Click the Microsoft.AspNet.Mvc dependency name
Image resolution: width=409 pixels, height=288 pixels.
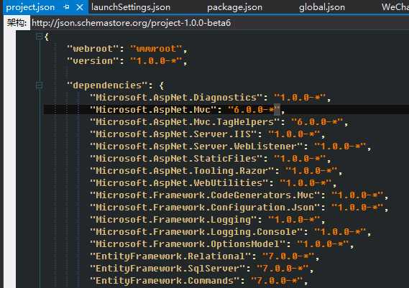click(x=153, y=110)
